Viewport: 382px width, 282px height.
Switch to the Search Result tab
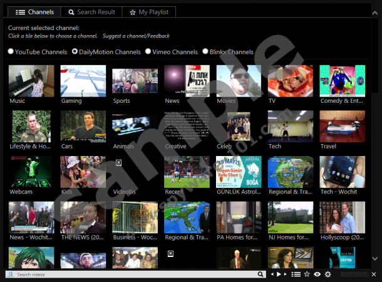(91, 12)
